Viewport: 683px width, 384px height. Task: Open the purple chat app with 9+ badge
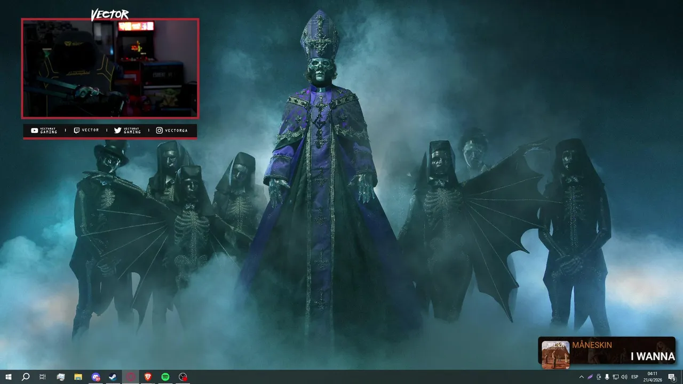(96, 377)
